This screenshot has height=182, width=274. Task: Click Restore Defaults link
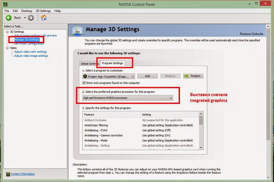coord(251,34)
